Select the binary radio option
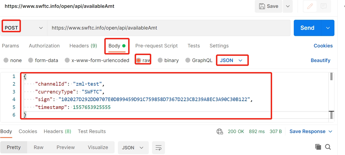345x155 pixels. [160, 60]
